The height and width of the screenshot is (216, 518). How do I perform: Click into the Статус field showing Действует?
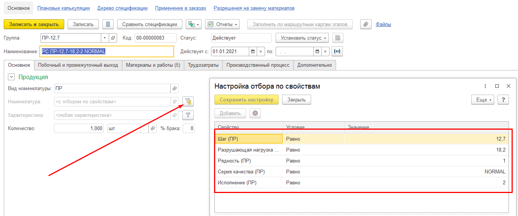point(241,38)
